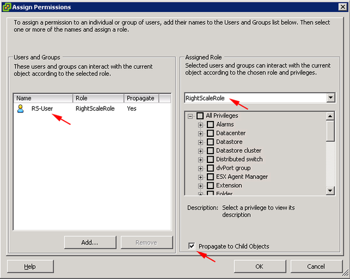Click privileges list scroll up arrow
Viewport: 350px width, 279px height.
pyautogui.click(x=330, y=116)
